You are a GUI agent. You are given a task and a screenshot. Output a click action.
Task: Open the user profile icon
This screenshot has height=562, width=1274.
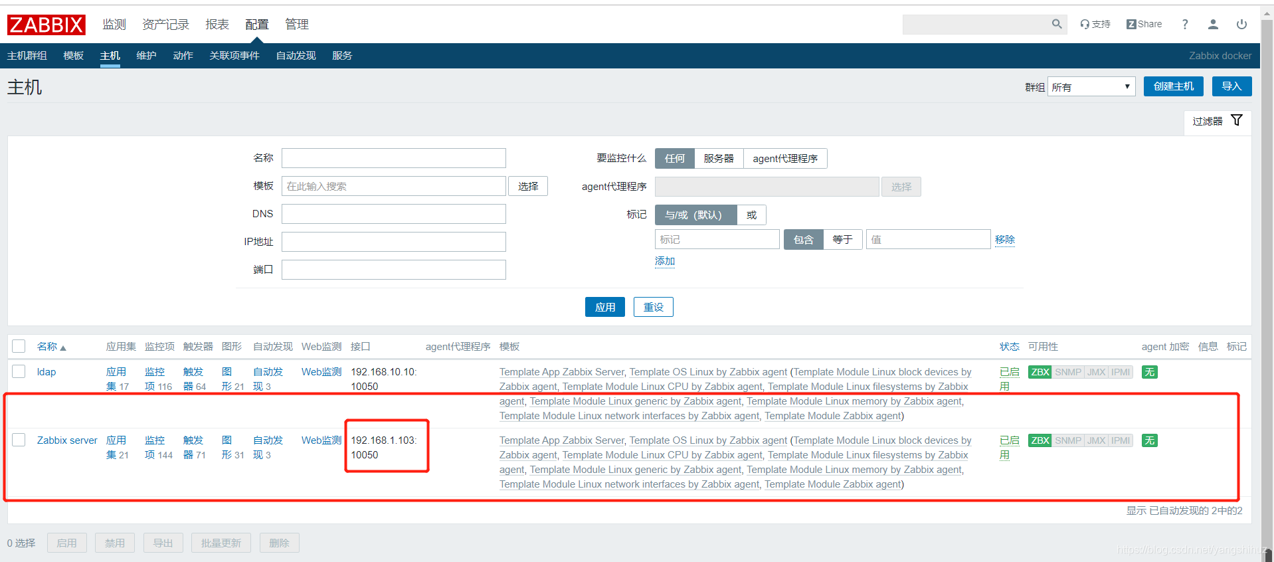point(1213,24)
